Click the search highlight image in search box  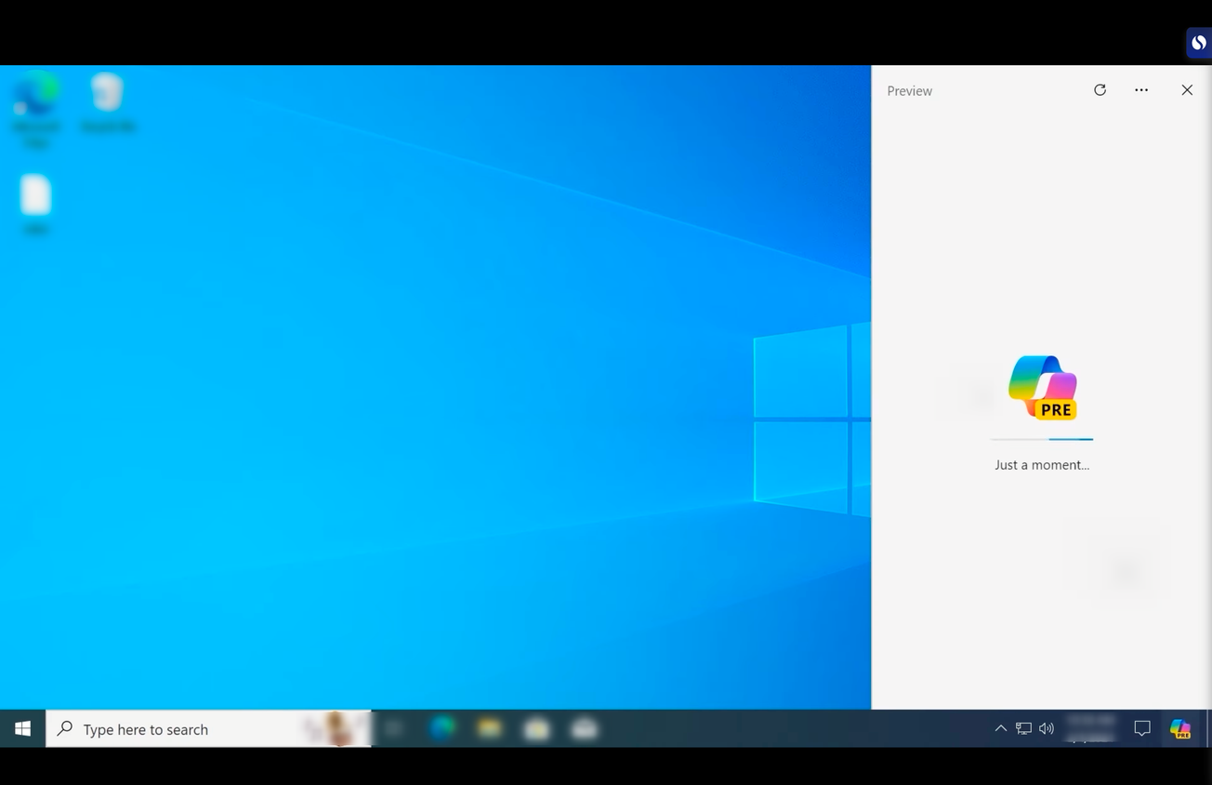pos(335,729)
